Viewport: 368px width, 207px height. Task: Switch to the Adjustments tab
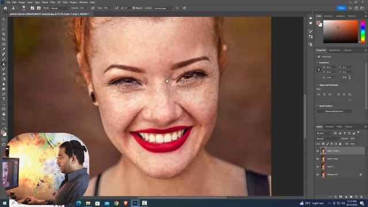point(335,50)
